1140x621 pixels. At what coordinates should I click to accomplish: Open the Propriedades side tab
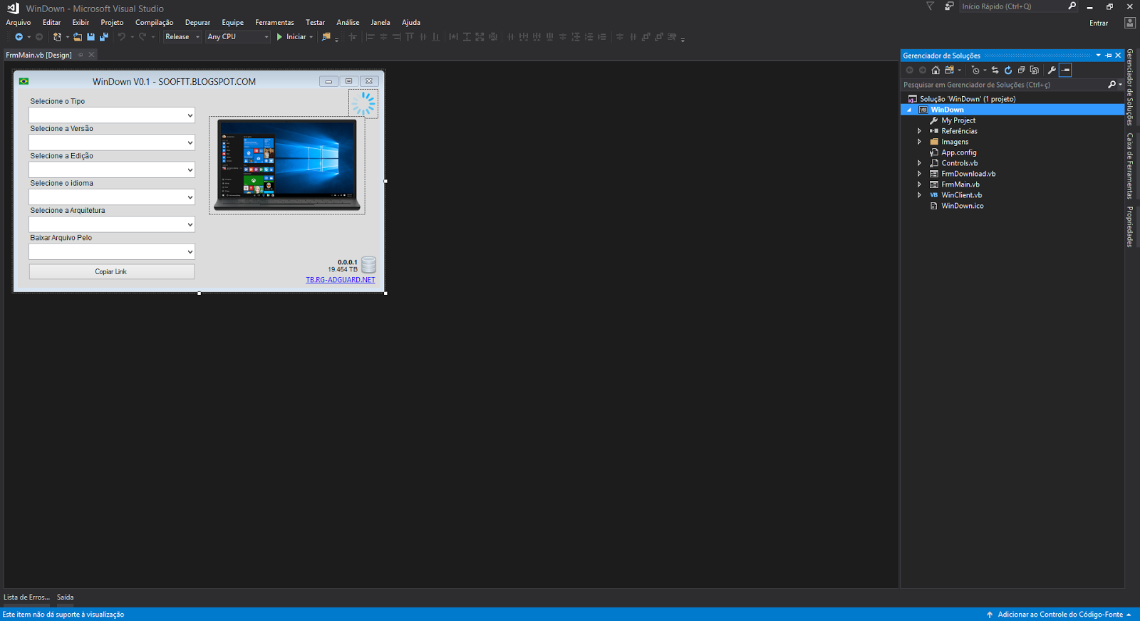pos(1129,226)
